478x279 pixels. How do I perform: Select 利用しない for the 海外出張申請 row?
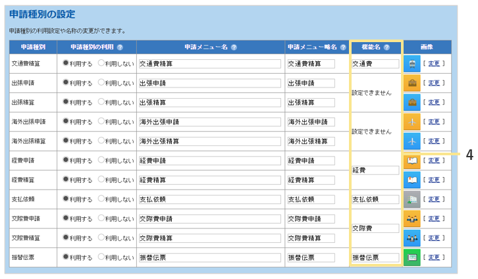101,122
